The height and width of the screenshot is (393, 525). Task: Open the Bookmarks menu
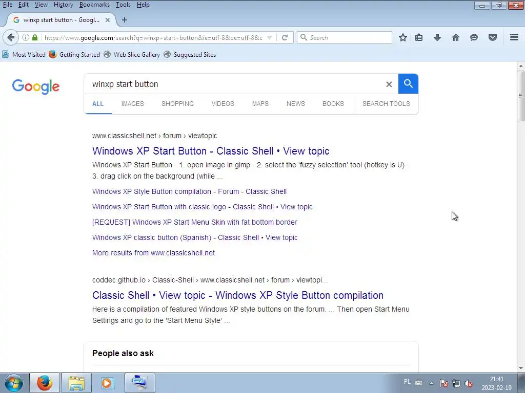94,5
